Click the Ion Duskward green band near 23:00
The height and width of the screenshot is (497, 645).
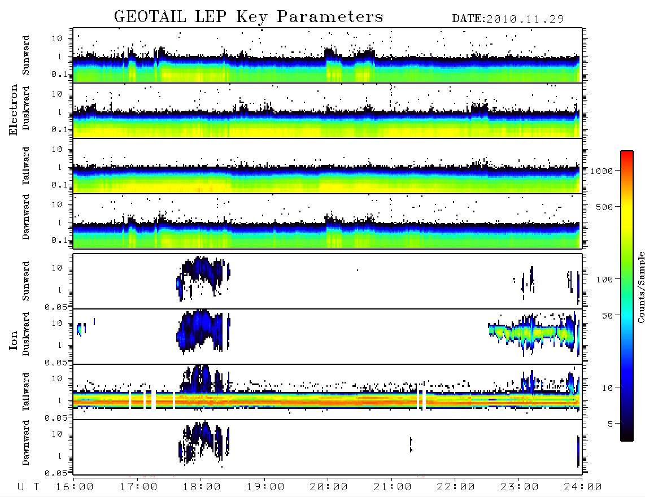pyautogui.click(x=531, y=332)
